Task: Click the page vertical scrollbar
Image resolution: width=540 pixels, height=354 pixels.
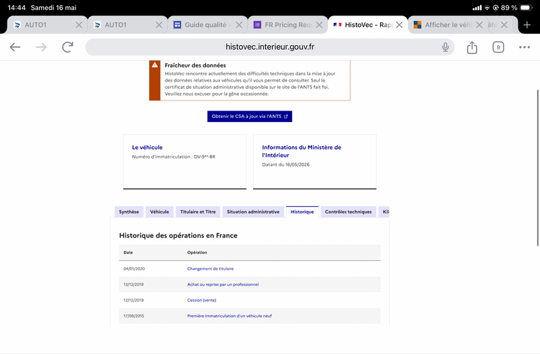Action: click(x=537, y=167)
